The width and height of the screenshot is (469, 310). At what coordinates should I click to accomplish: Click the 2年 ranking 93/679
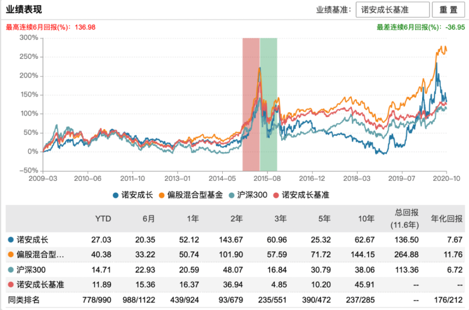pos(231,300)
